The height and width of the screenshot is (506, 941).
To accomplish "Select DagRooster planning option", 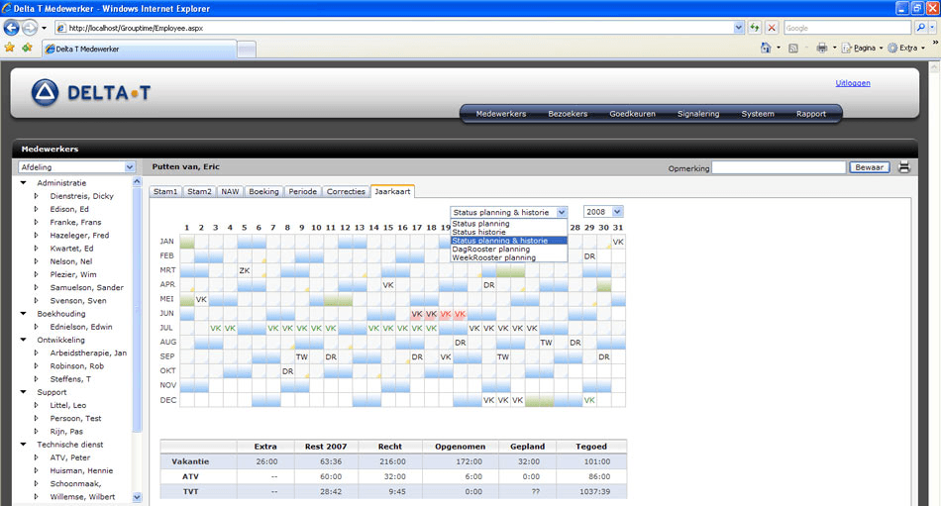I will [509, 250].
